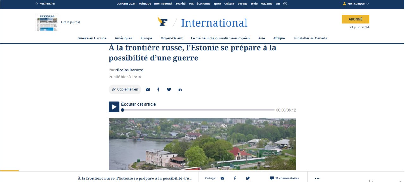
Task: Click the Copier le lien button
Action: coord(125,89)
